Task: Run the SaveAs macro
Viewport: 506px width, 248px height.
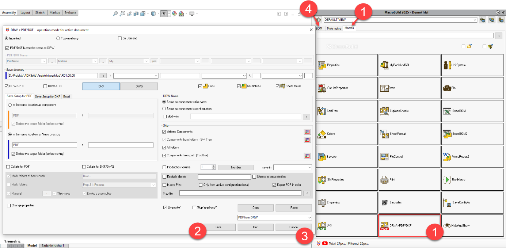Action: coord(346,157)
